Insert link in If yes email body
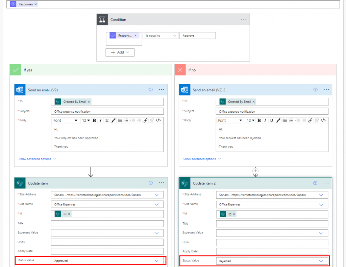 [145, 120]
